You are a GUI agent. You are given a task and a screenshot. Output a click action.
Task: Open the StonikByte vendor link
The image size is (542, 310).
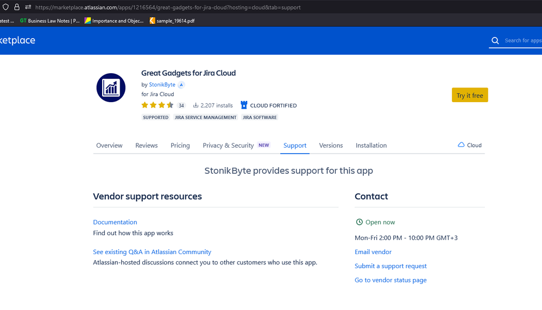[x=162, y=85]
